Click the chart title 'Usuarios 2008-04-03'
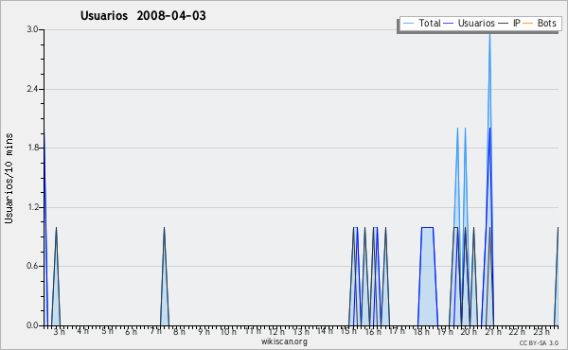 coord(143,15)
